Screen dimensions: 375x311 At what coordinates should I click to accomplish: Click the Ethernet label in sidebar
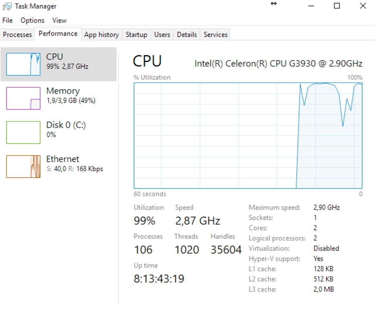pos(63,159)
